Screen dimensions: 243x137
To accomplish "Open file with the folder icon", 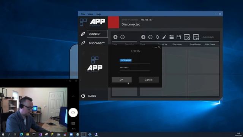I will pyautogui.click(x=172, y=37).
